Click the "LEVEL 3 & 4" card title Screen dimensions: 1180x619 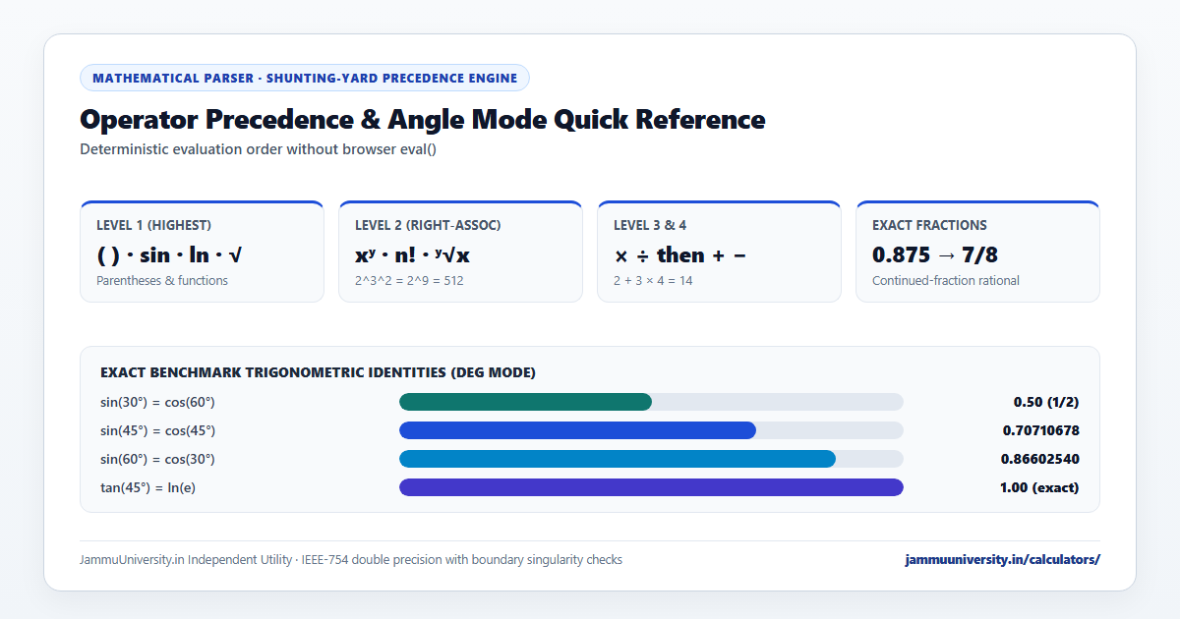click(x=650, y=225)
